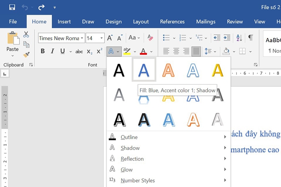This screenshot has width=281, height=187.
Task: Select black fill text effect preset
Action: coord(119,70)
